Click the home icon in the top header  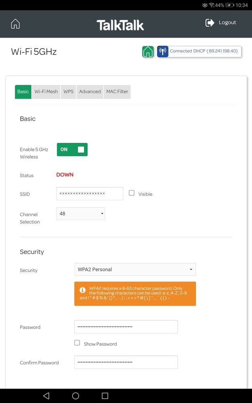click(15, 24)
